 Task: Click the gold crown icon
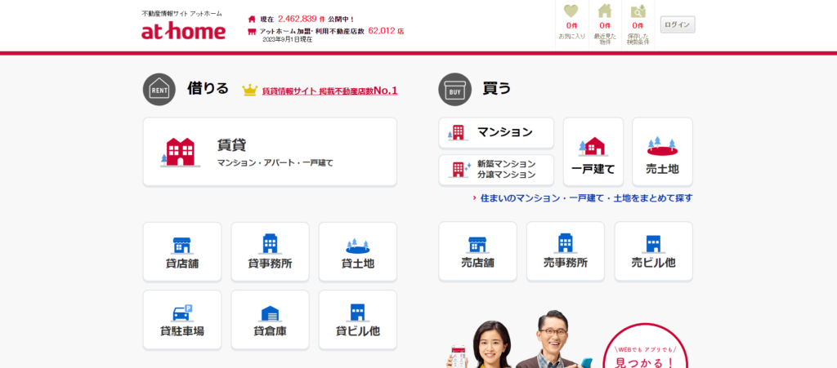click(250, 90)
